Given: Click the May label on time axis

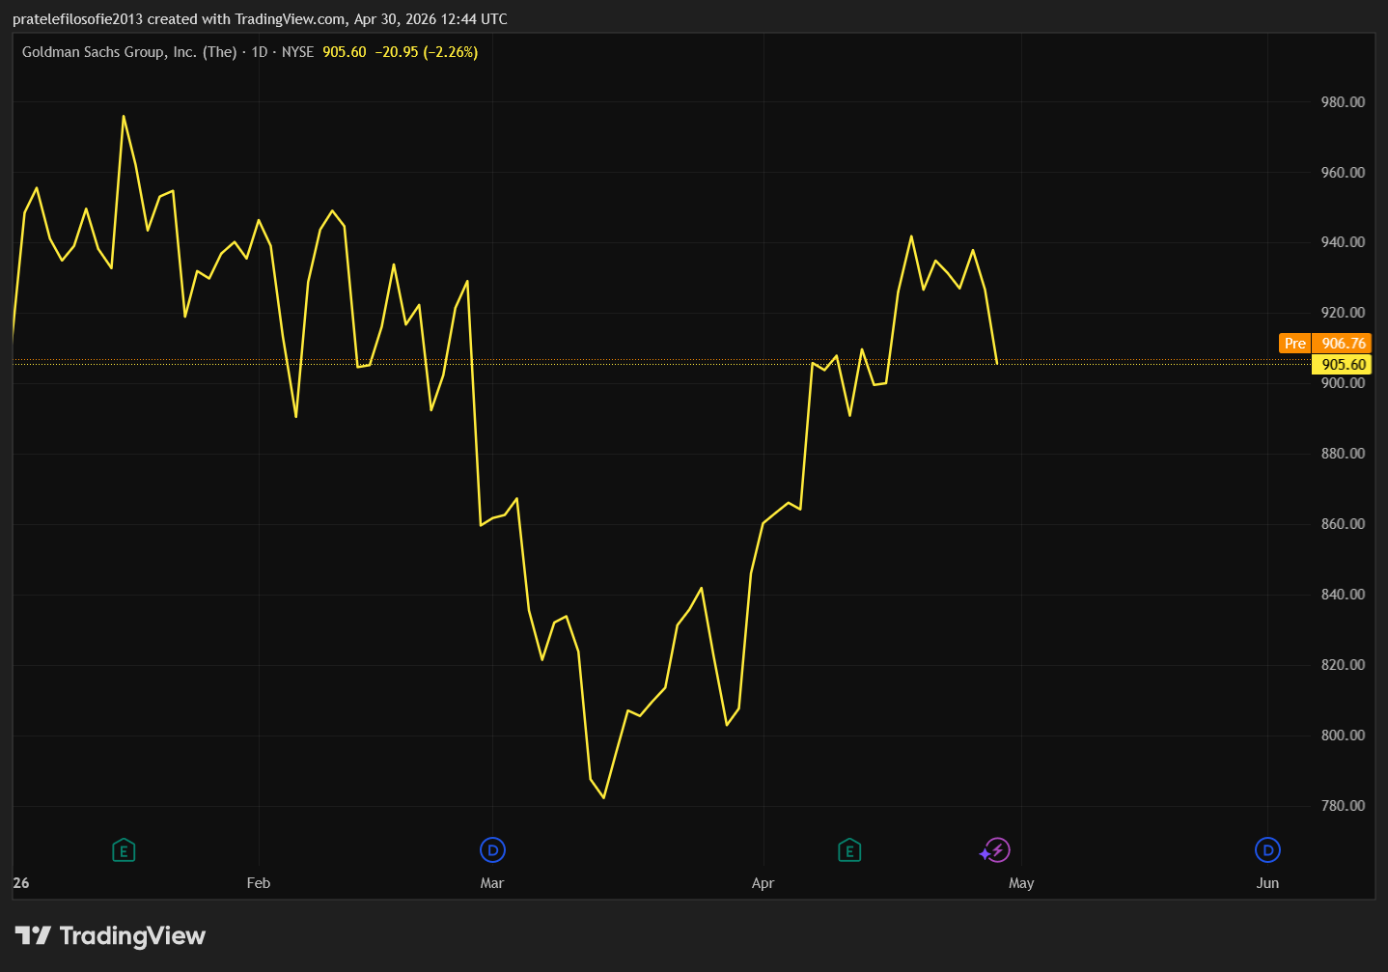Looking at the screenshot, I should pyautogui.click(x=1021, y=883).
